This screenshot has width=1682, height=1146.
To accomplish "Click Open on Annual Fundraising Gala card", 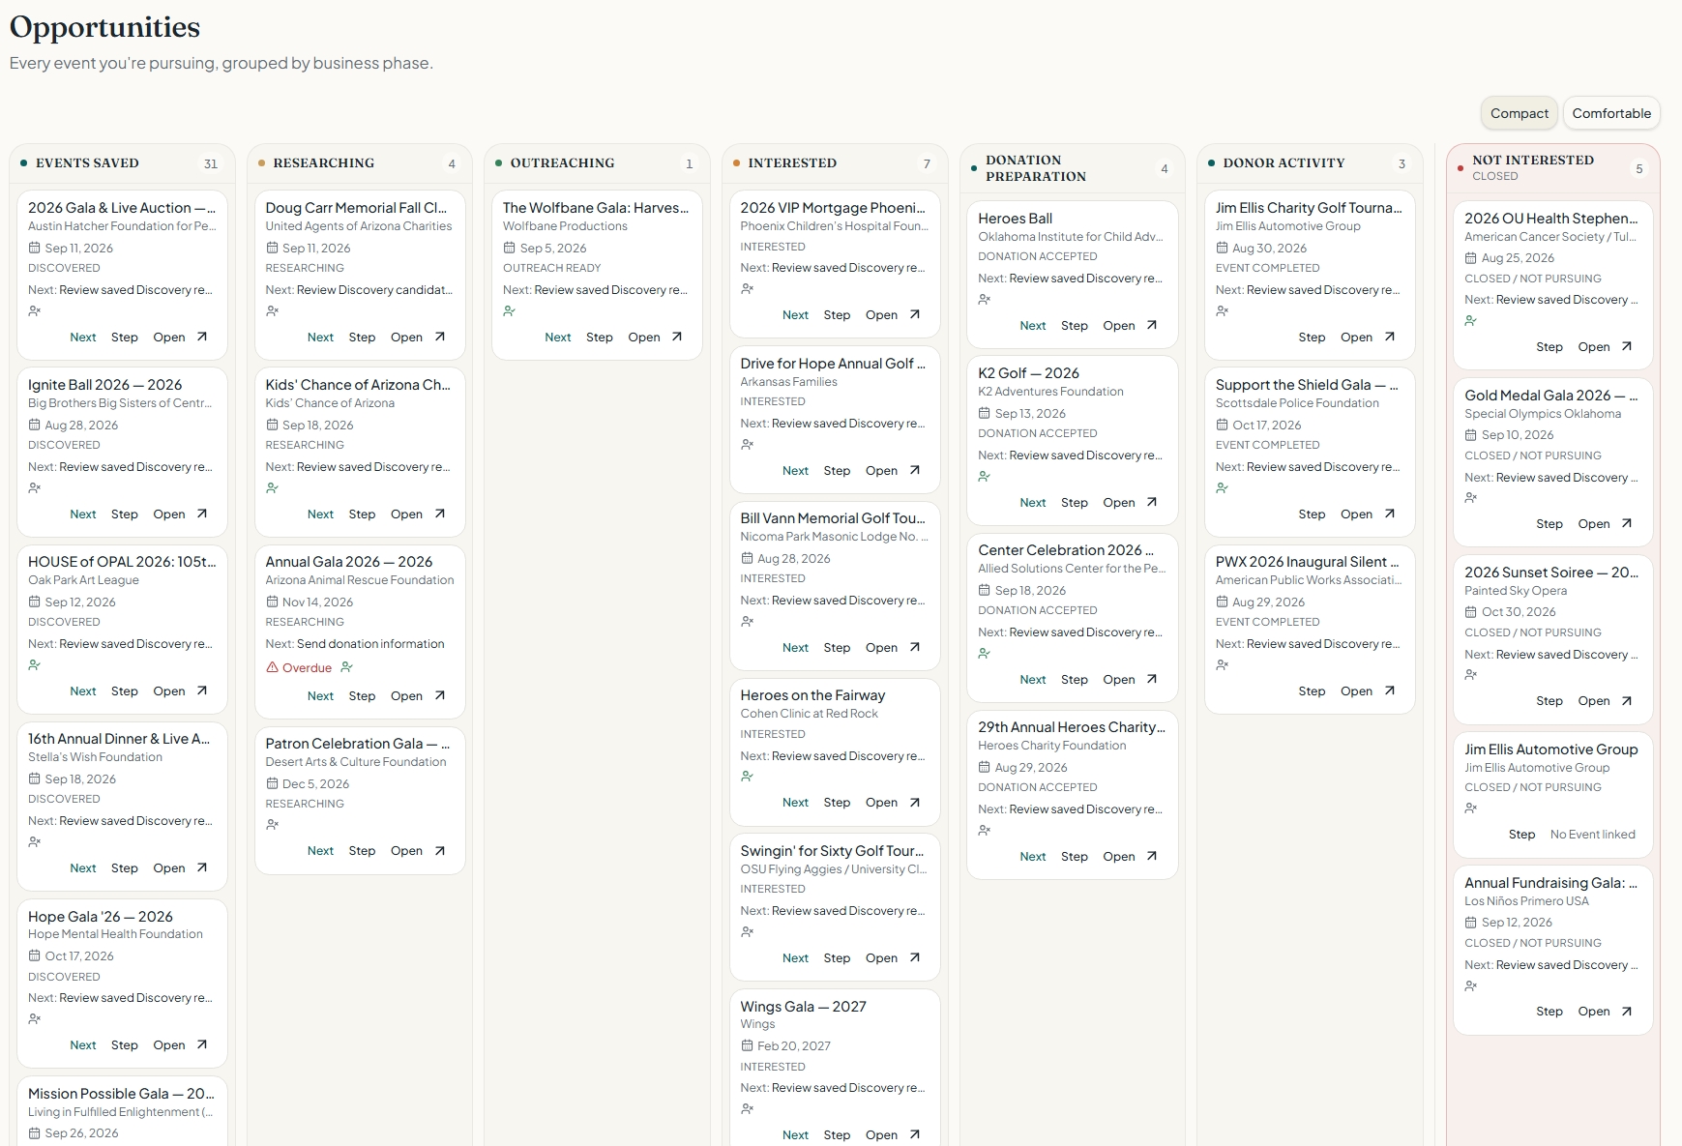I will coord(1594,1012).
